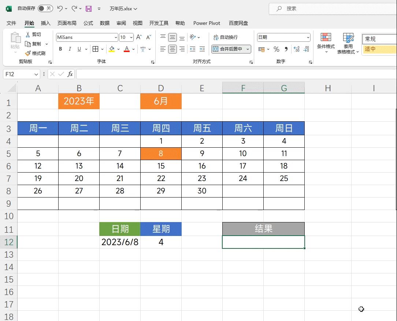The height and width of the screenshot is (321, 397).
Task: Click the Undo button
Action: (59, 8)
